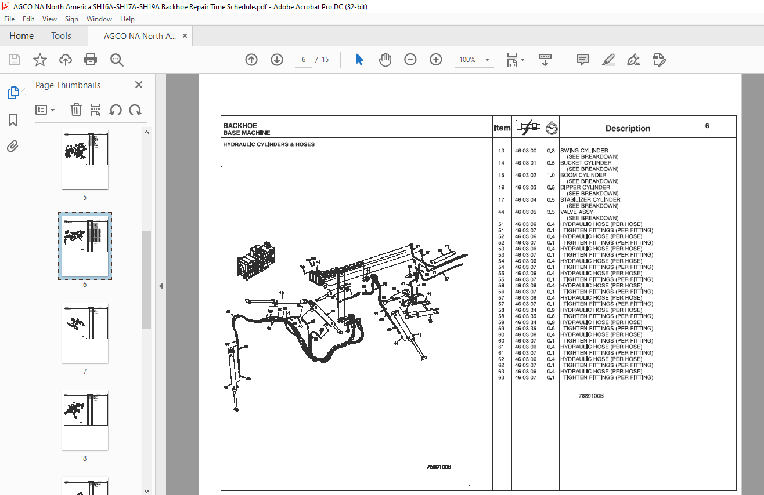Open the Edit menu

tap(28, 19)
